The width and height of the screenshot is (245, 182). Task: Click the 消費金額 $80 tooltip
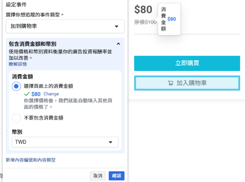(169, 19)
